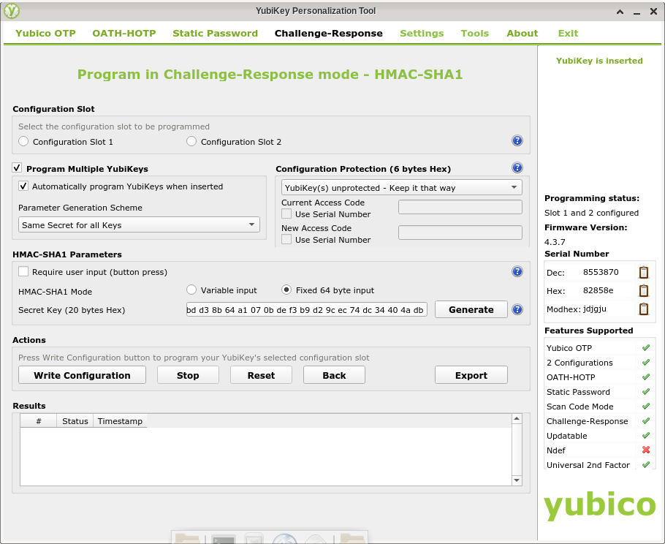Copy the Modhex serial number
This screenshot has width=665, height=544.
click(643, 309)
